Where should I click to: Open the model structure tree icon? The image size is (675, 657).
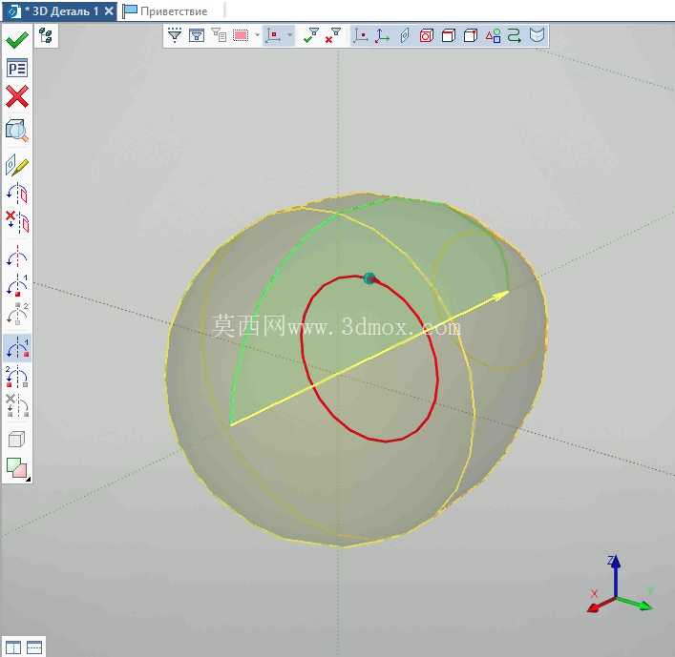click(46, 35)
